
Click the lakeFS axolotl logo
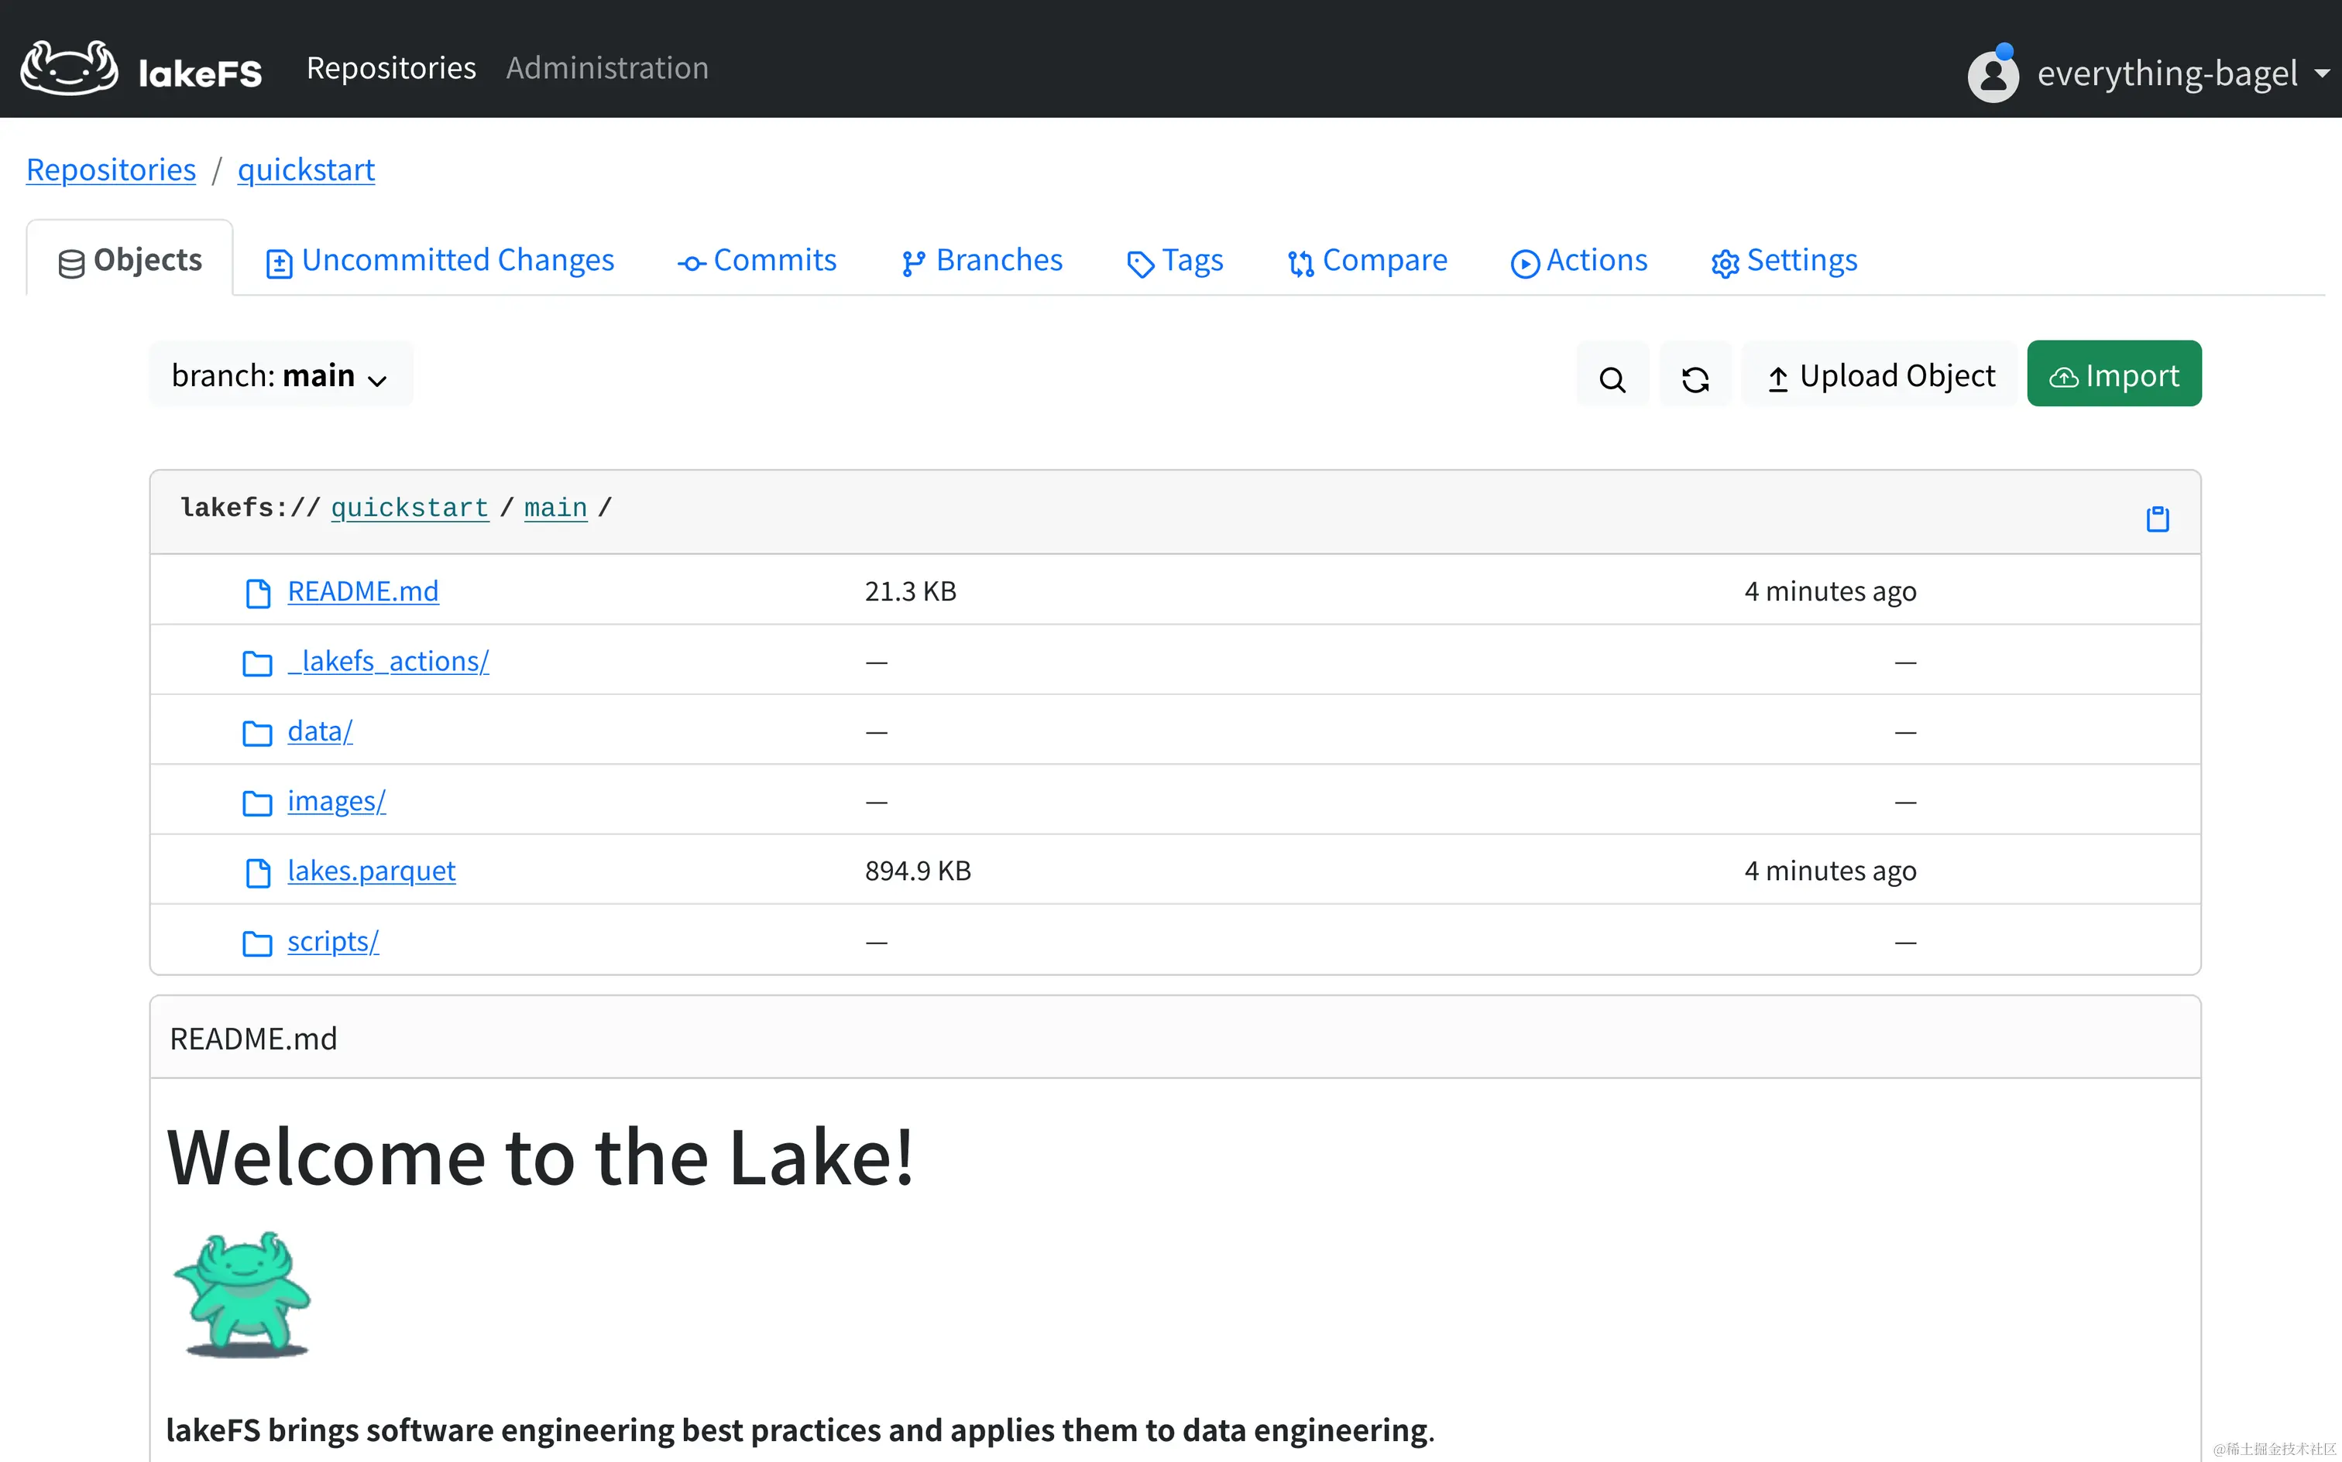coord(70,67)
